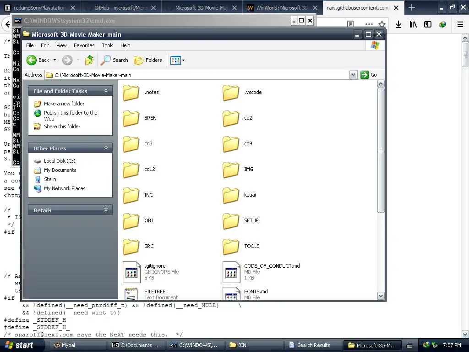Viewport: 469px width, 352px height.
Task: Bookmark page with the star icon
Action: coord(382,25)
